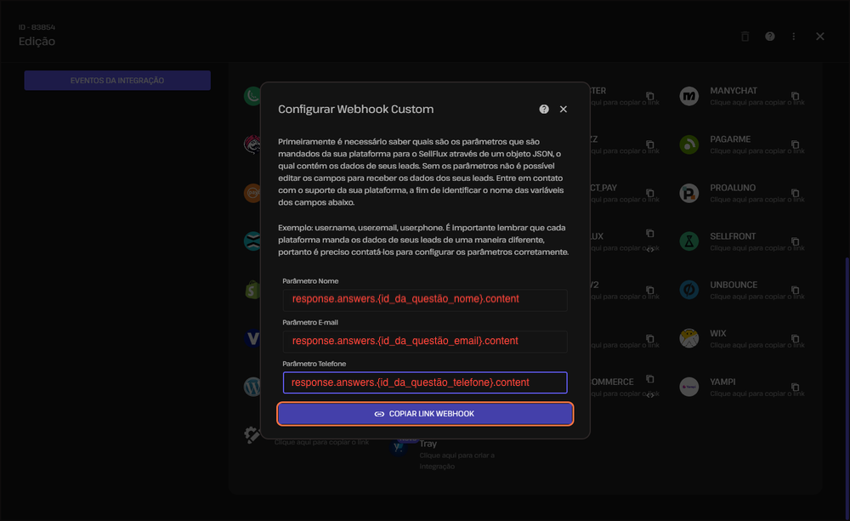Image resolution: width=850 pixels, height=521 pixels.
Task: Open Eventos da Integração
Action: pyautogui.click(x=117, y=81)
